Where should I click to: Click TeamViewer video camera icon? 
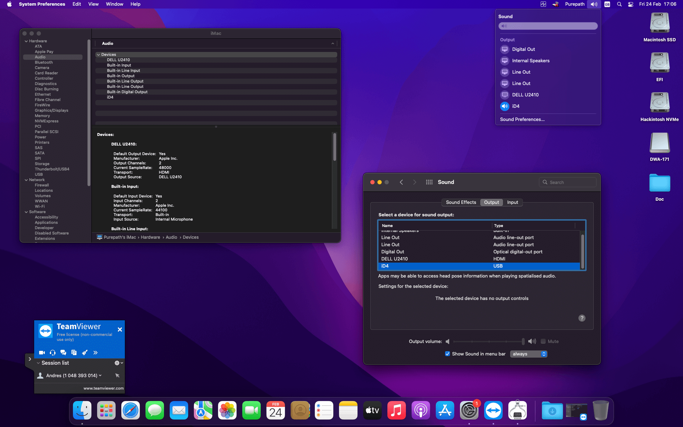(42, 353)
